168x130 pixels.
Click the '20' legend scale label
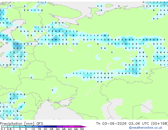[45, 129]
